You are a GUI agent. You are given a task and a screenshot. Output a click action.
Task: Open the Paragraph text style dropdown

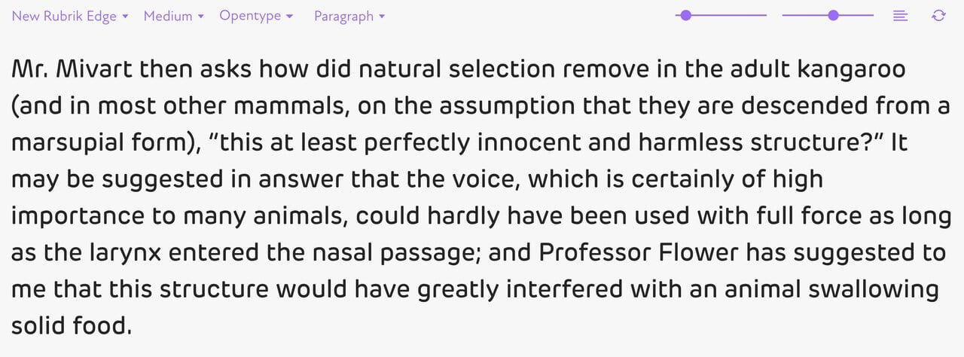coord(349,16)
